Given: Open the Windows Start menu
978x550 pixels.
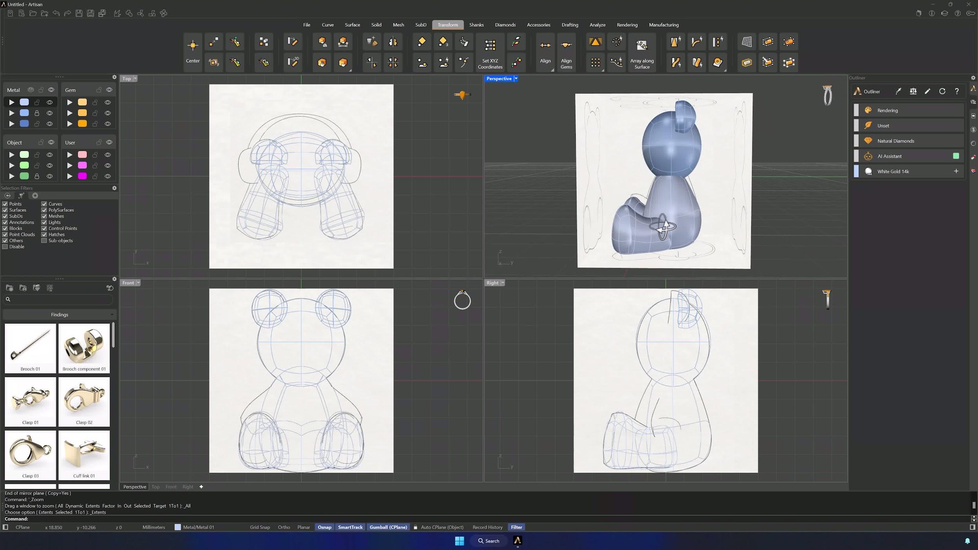Looking at the screenshot, I should (x=459, y=541).
